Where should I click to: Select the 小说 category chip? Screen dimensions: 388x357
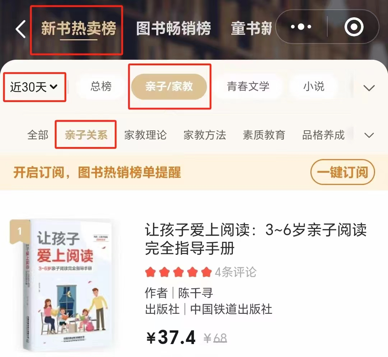click(x=314, y=86)
